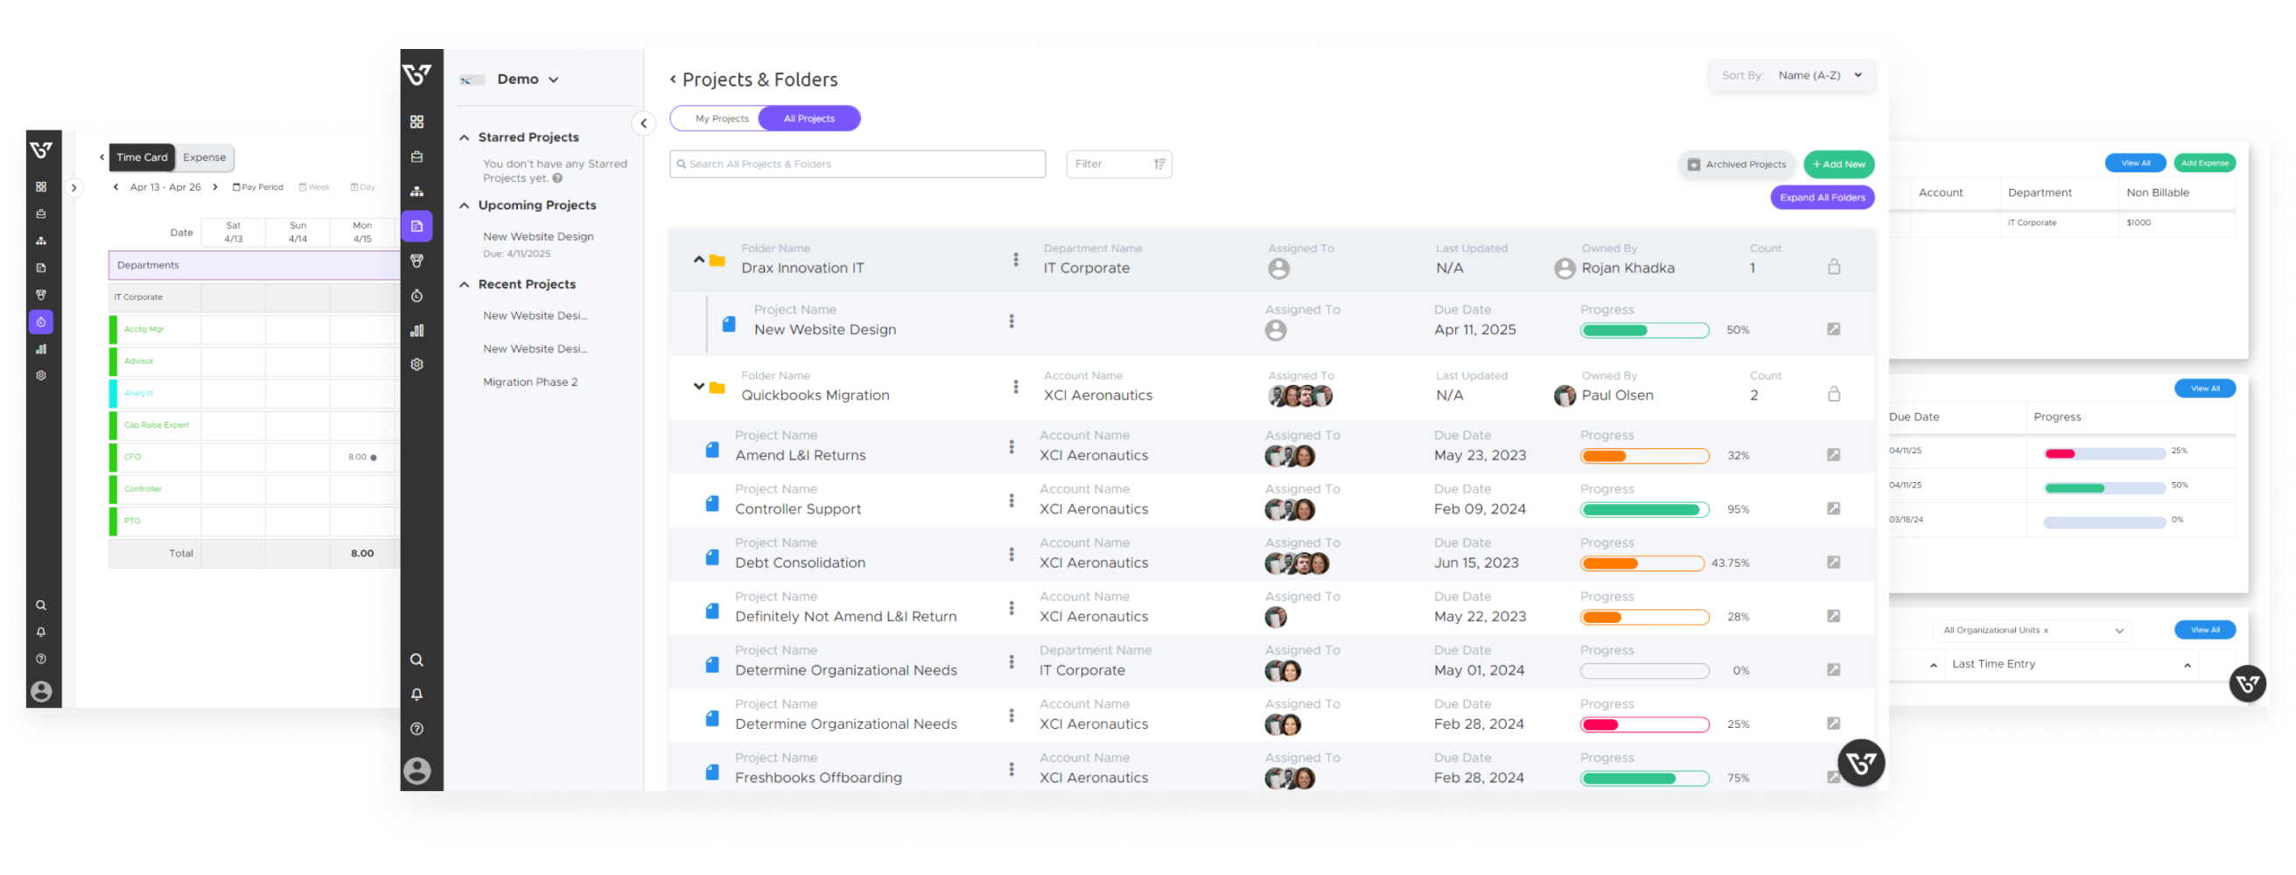Screen dimensions: 2296x875
Task: Click the notification bell in main sidebar
Action: tap(416, 694)
